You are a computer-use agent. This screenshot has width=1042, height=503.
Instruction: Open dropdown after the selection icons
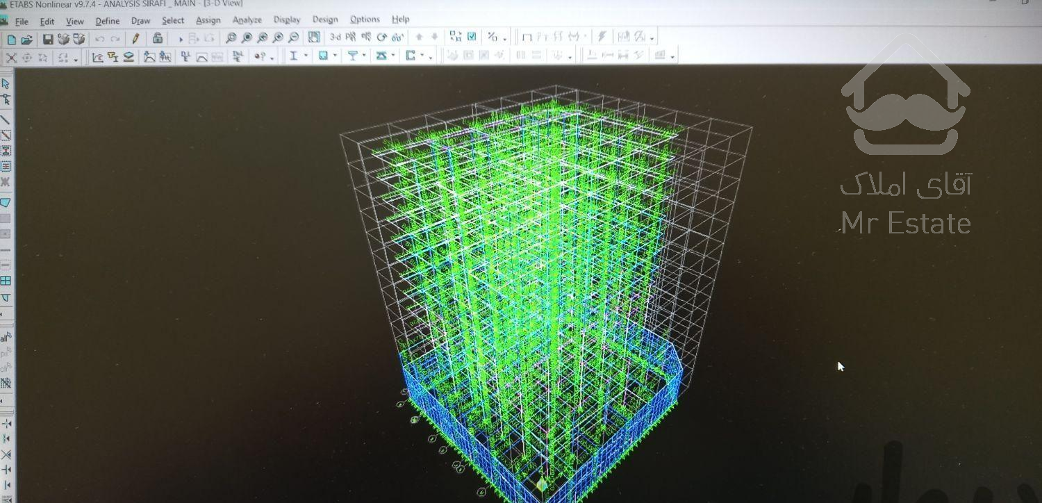tap(75, 59)
